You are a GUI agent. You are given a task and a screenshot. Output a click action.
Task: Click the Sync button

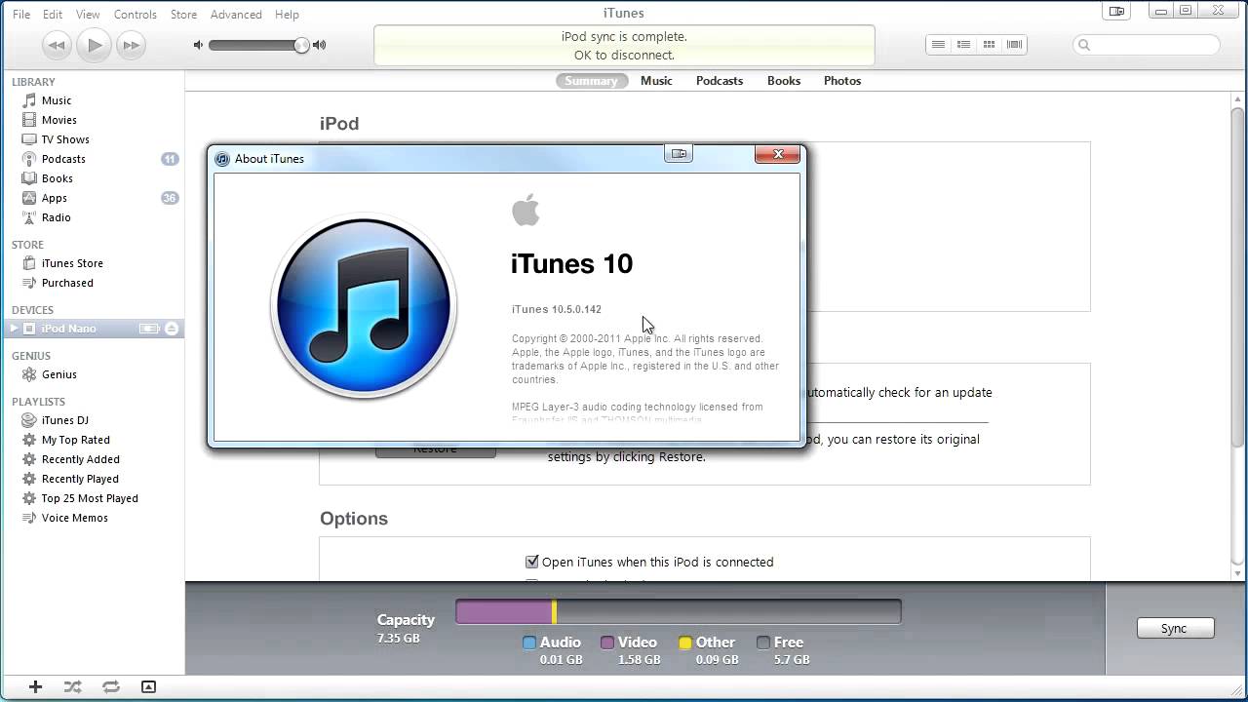tap(1175, 629)
